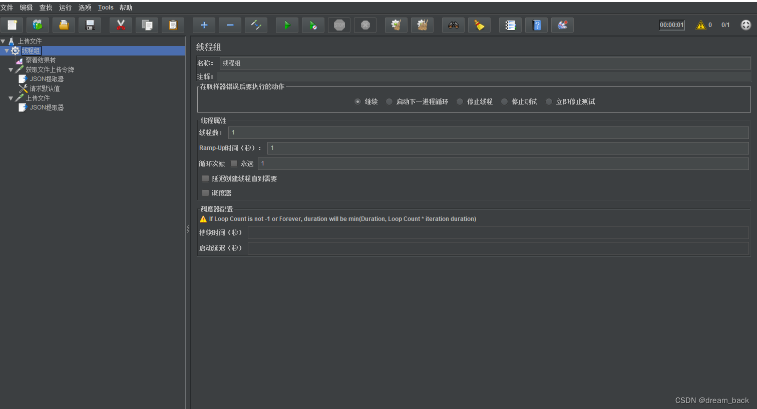
Task: Click Start no pauses icon
Action: point(313,25)
